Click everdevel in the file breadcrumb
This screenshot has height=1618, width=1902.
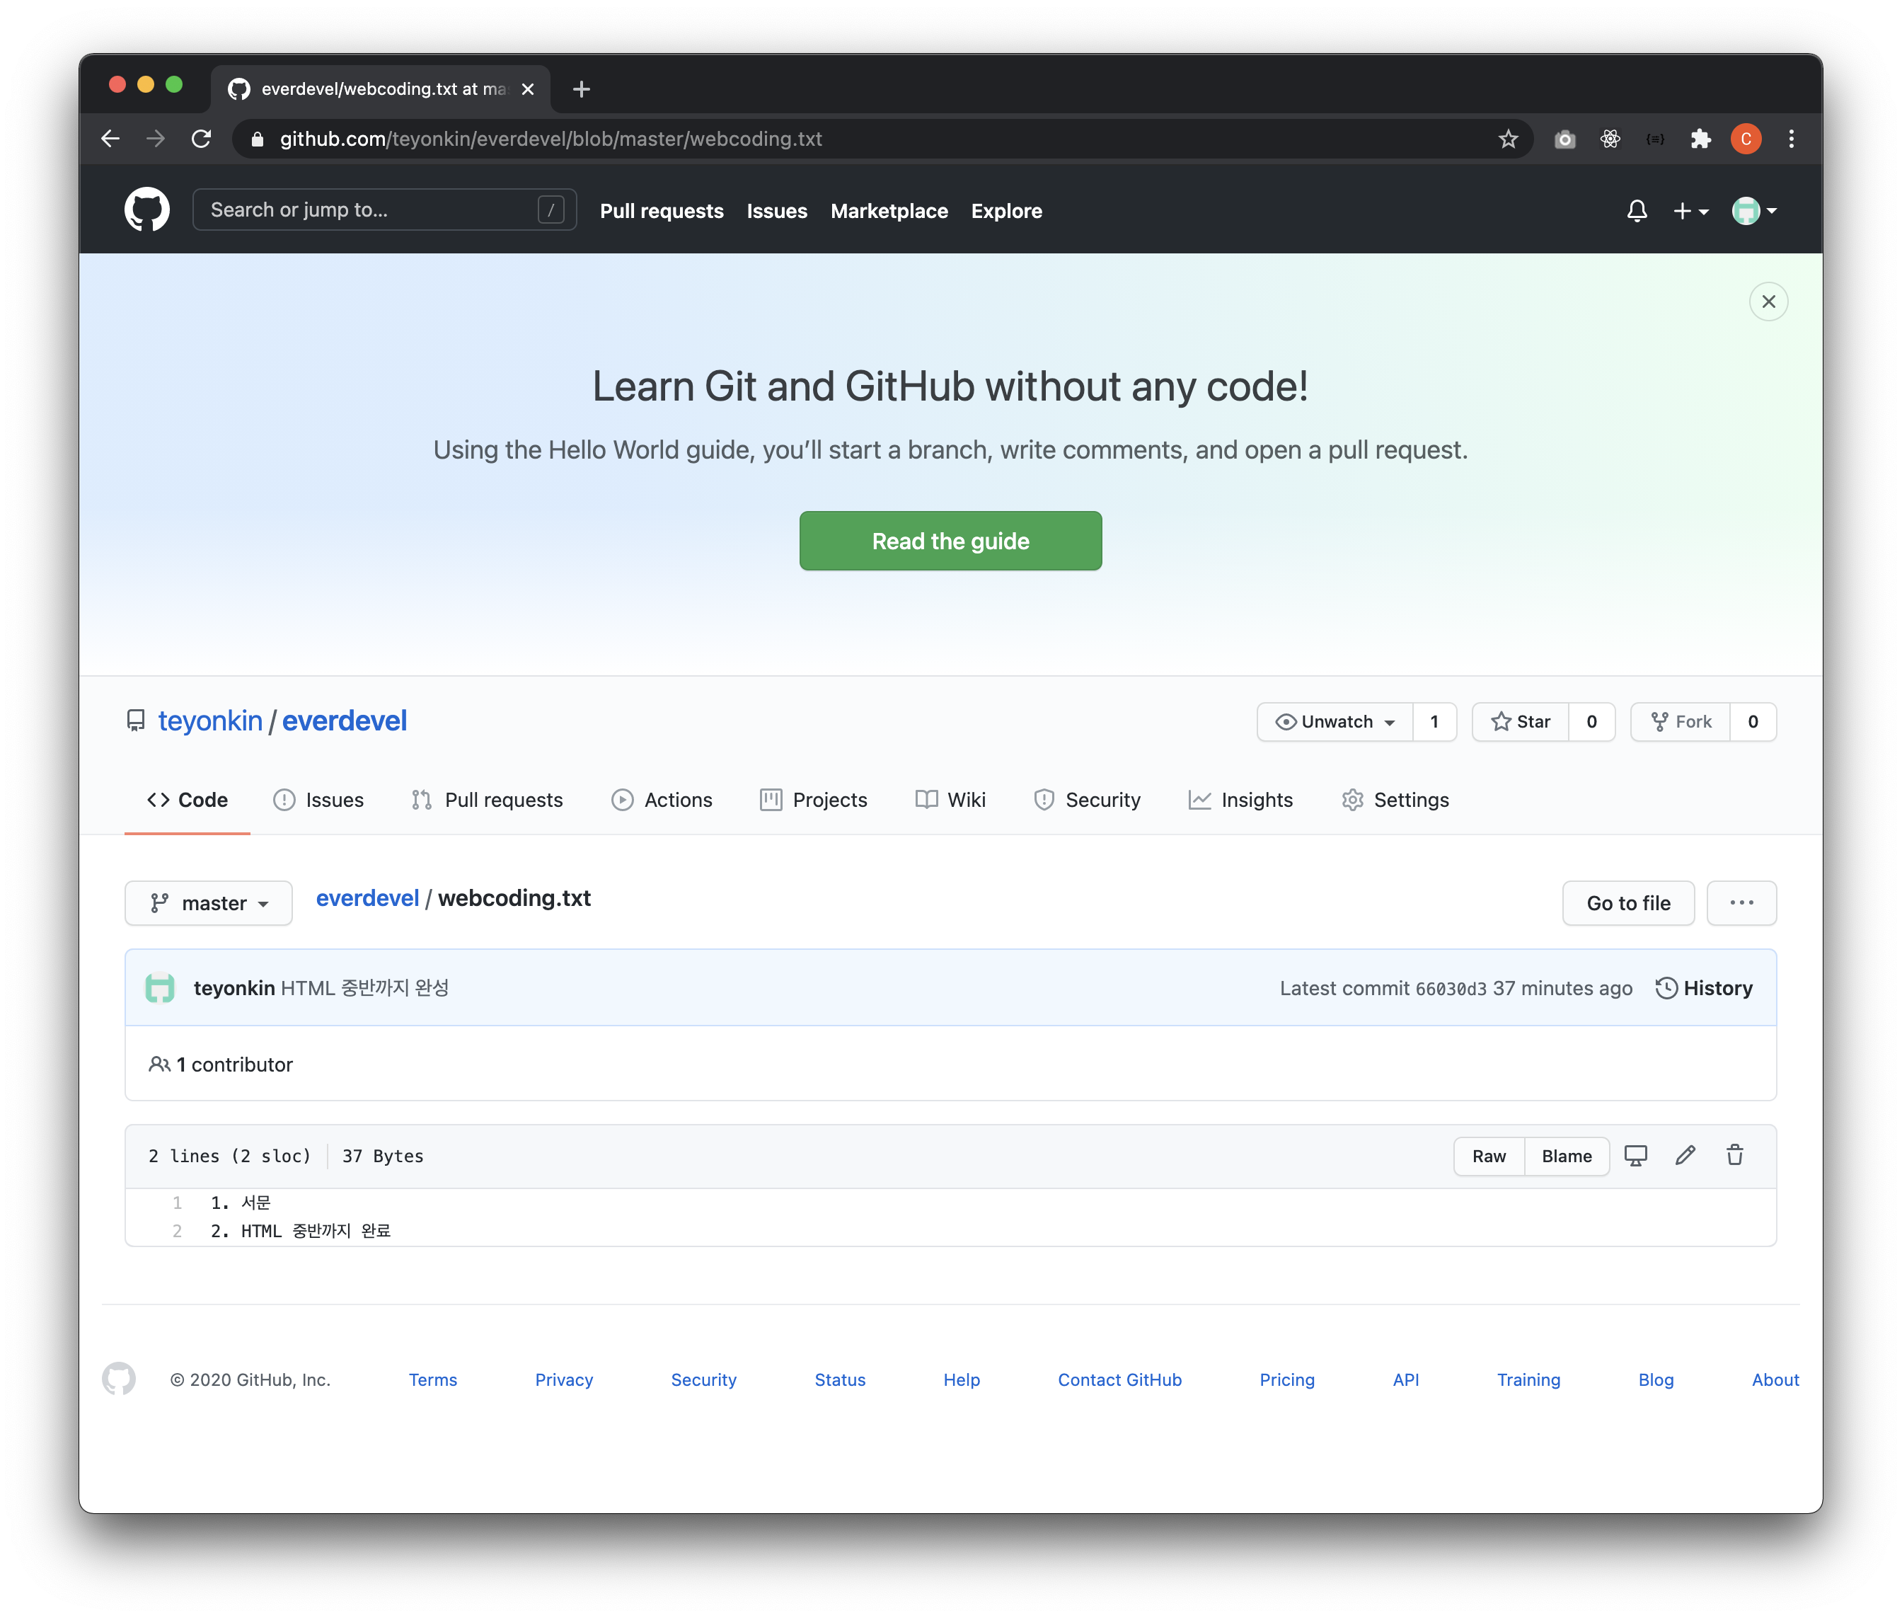[x=367, y=898]
